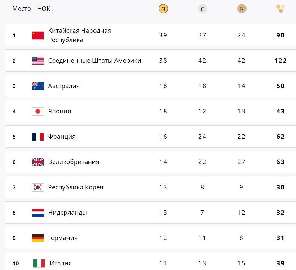Screen dimensions: 296x270
Task: Click the Japan flag icon
Action: (x=37, y=111)
